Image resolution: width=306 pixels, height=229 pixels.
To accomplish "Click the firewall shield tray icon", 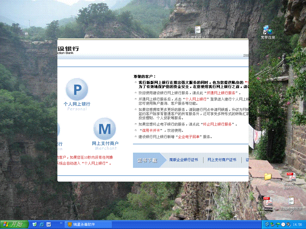I will coord(267,225).
